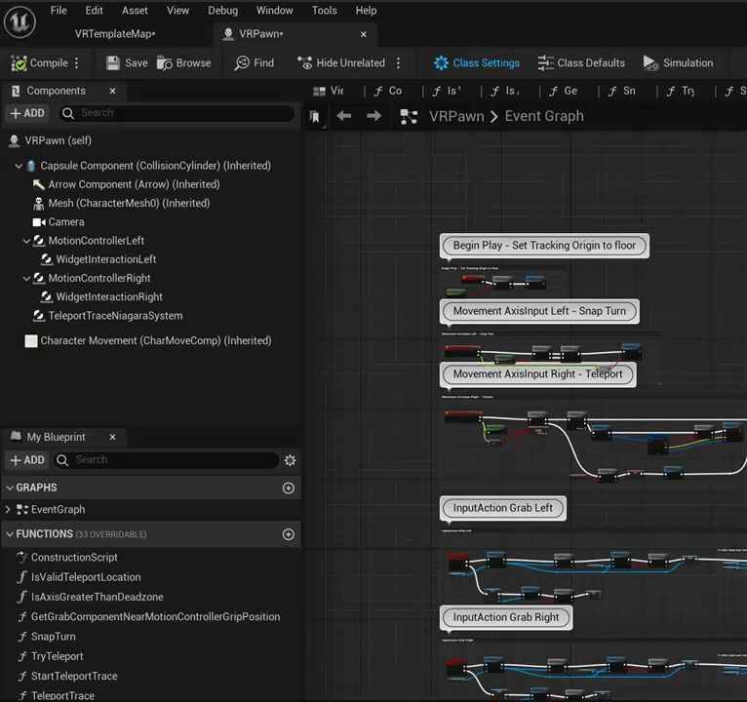Open Class Defaults

coord(581,62)
